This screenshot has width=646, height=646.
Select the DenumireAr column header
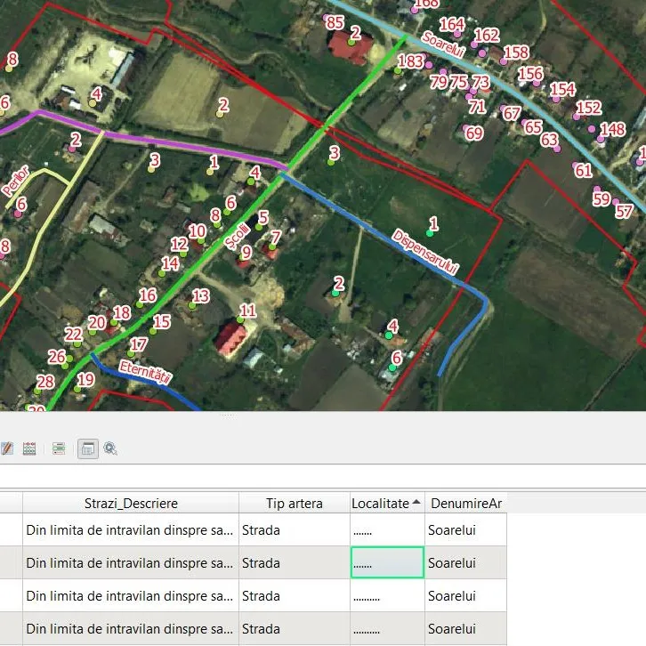tap(465, 504)
